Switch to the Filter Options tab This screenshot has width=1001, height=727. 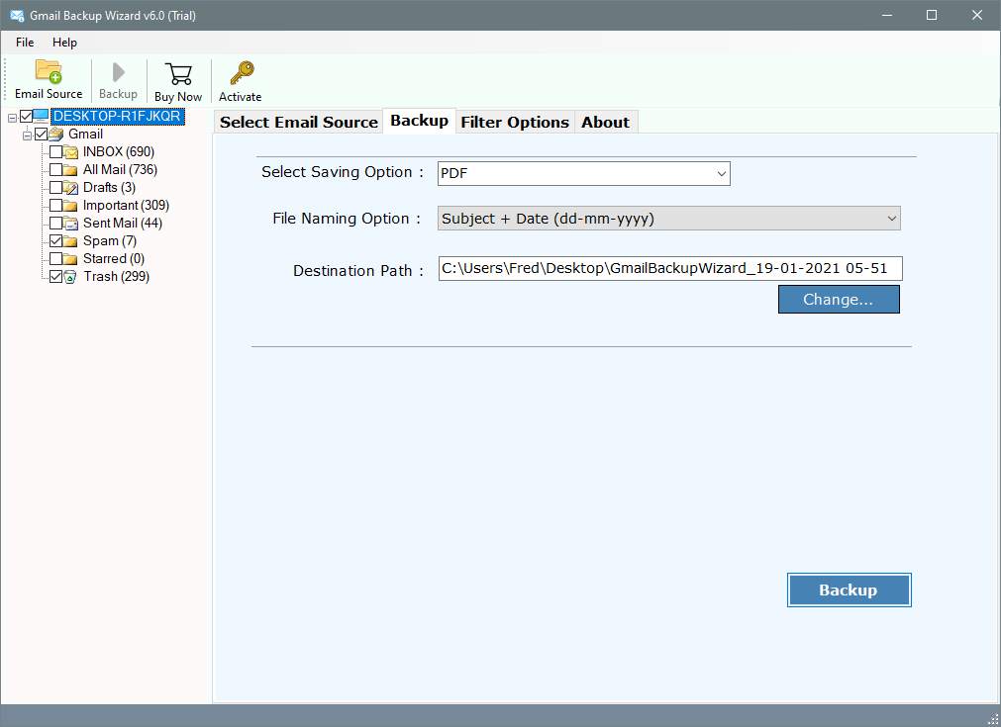(515, 122)
